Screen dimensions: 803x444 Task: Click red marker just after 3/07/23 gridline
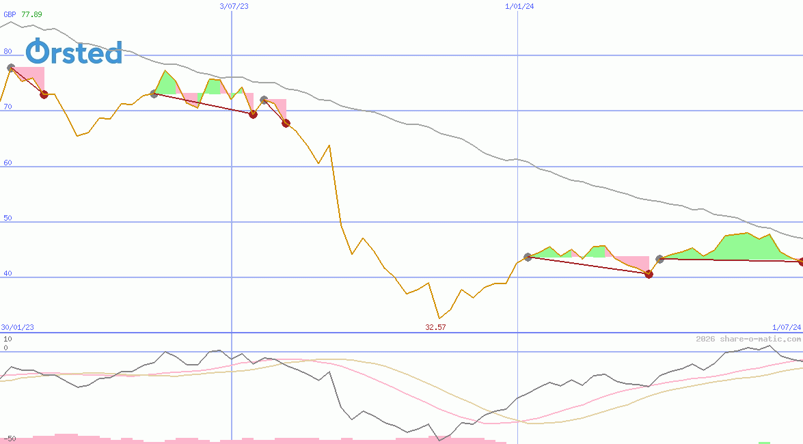coord(253,114)
